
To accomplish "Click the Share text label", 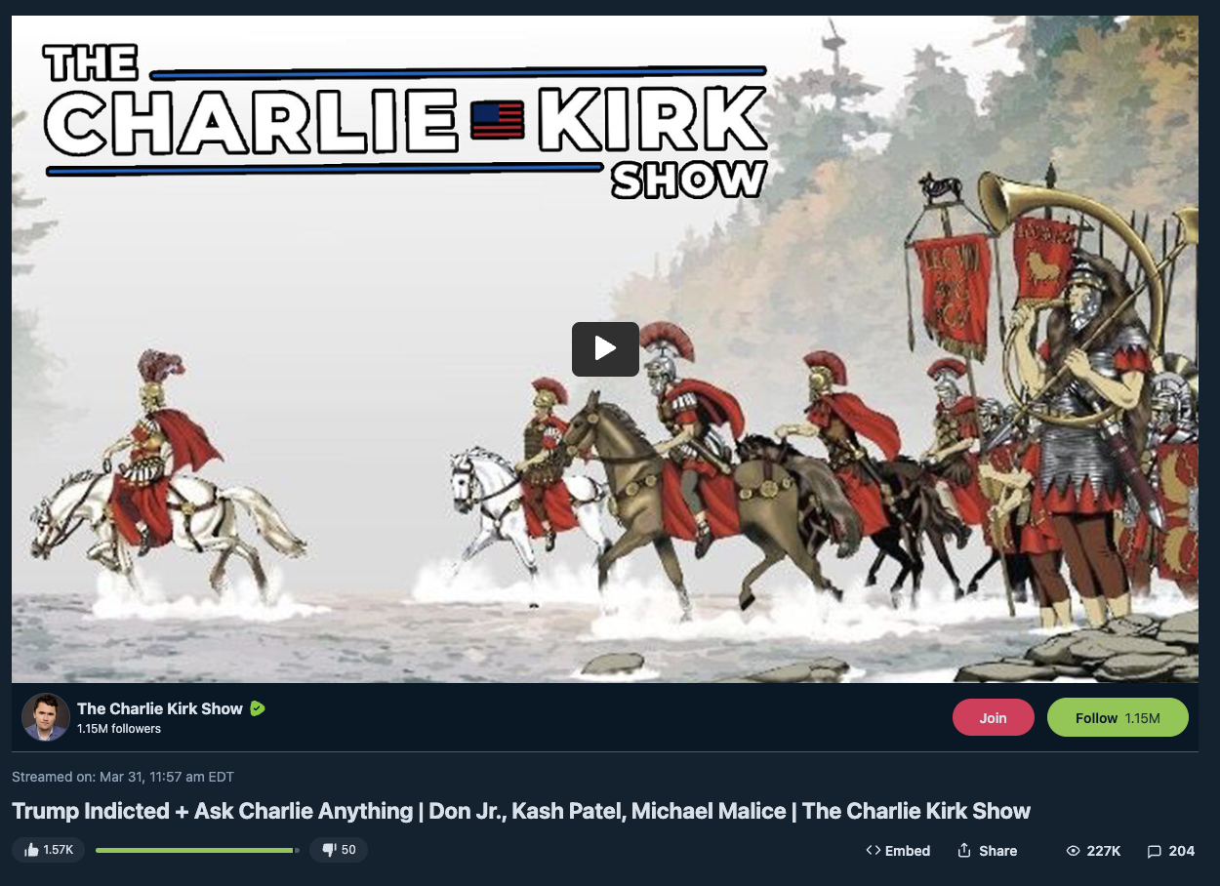I will click(x=998, y=851).
